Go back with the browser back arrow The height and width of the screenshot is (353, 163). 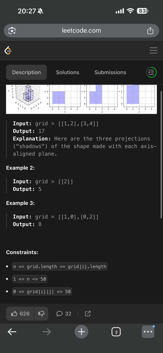point(12,332)
